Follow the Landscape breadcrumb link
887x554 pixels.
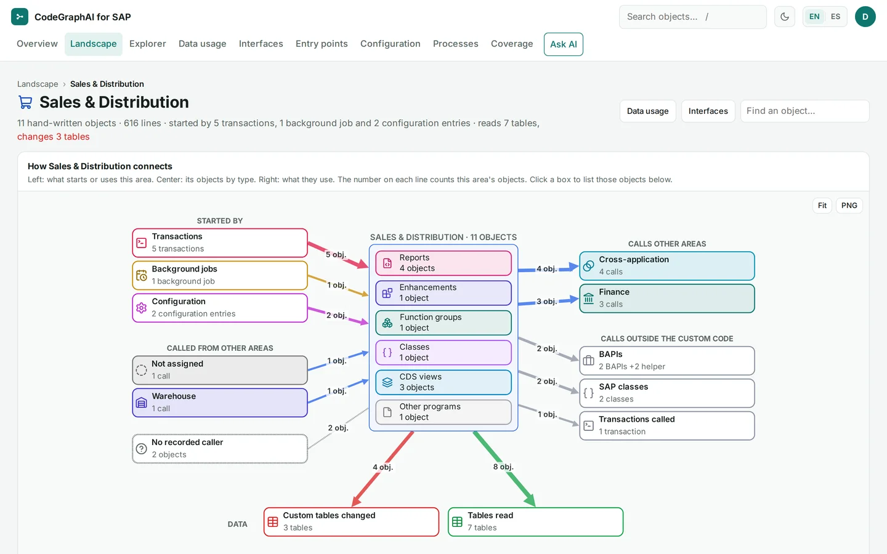pos(38,84)
